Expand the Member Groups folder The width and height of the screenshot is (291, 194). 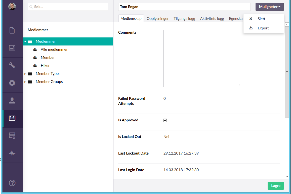coord(25,82)
